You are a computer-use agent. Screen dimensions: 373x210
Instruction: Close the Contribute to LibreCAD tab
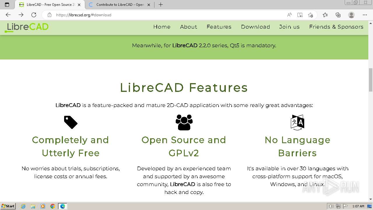(149, 5)
